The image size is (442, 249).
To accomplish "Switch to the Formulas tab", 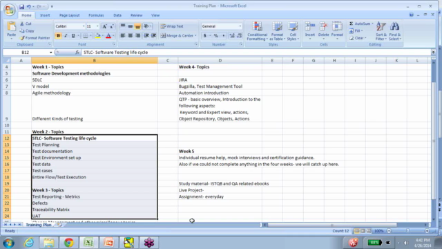I will pyautogui.click(x=96, y=15).
